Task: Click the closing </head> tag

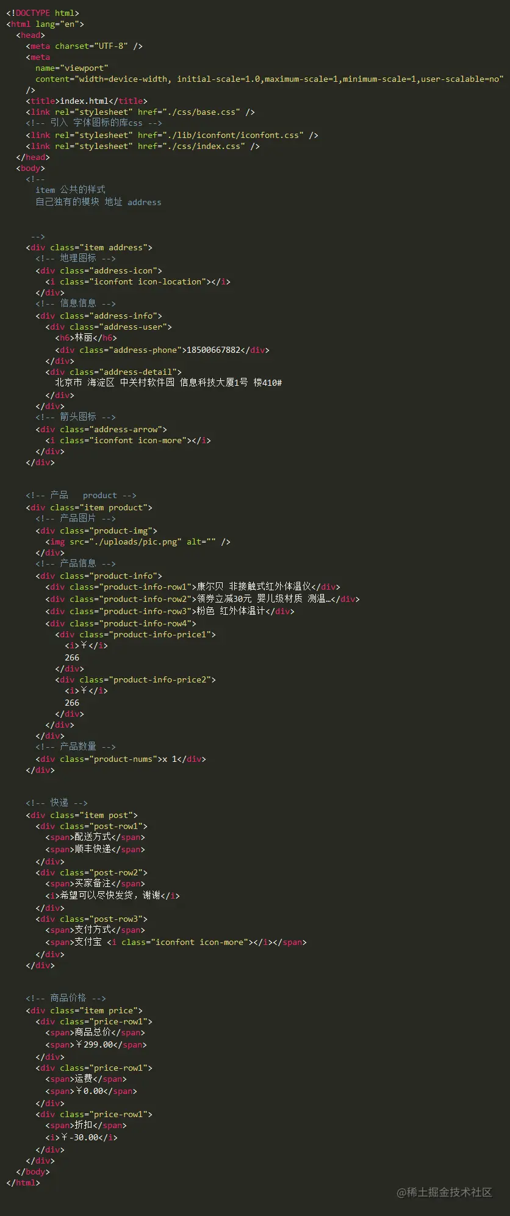Action: pos(33,157)
